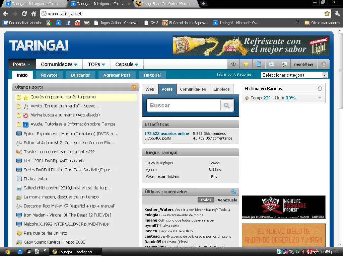Open Poker Texas Hold'em game link
The width and height of the screenshot is (343, 257).
tap(162, 176)
